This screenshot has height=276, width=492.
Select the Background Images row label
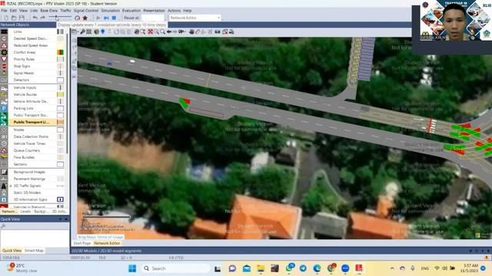tap(29, 172)
